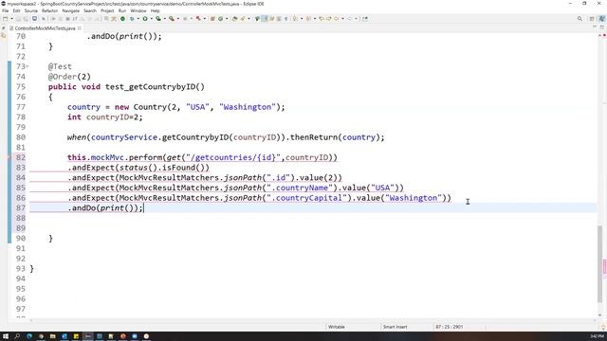The width and height of the screenshot is (607, 341).
Task: Open the Help menu
Action: point(155,10)
